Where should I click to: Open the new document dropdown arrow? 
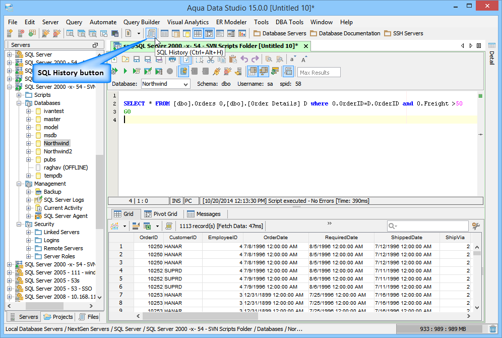(x=139, y=33)
